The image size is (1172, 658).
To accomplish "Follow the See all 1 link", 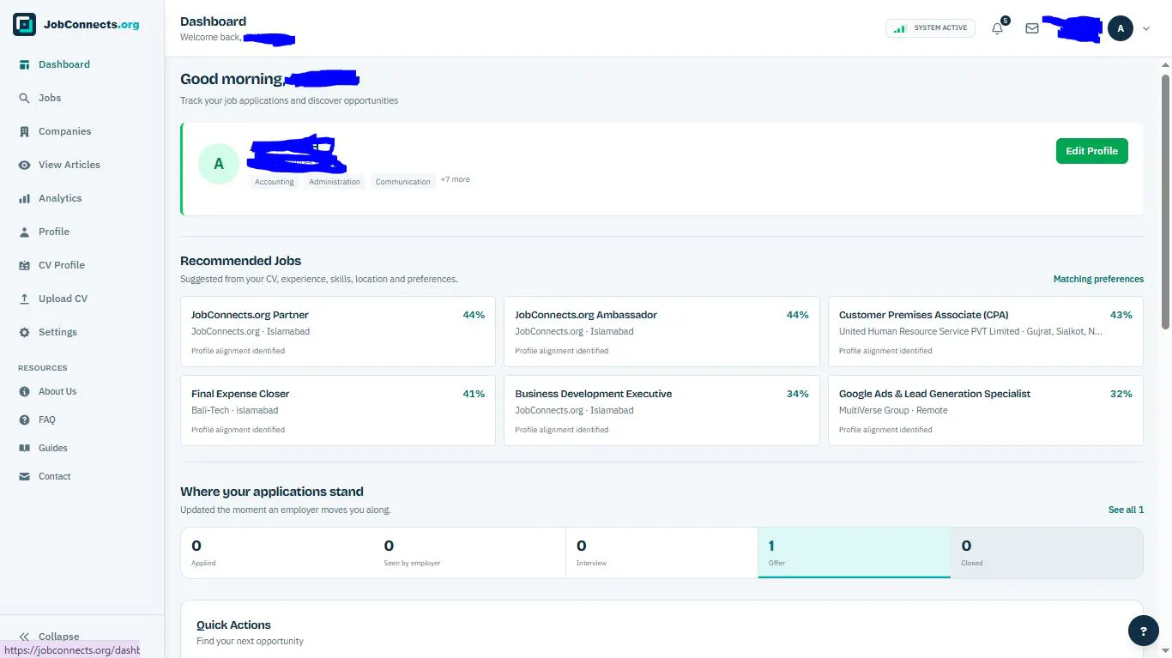I will [x=1126, y=510].
